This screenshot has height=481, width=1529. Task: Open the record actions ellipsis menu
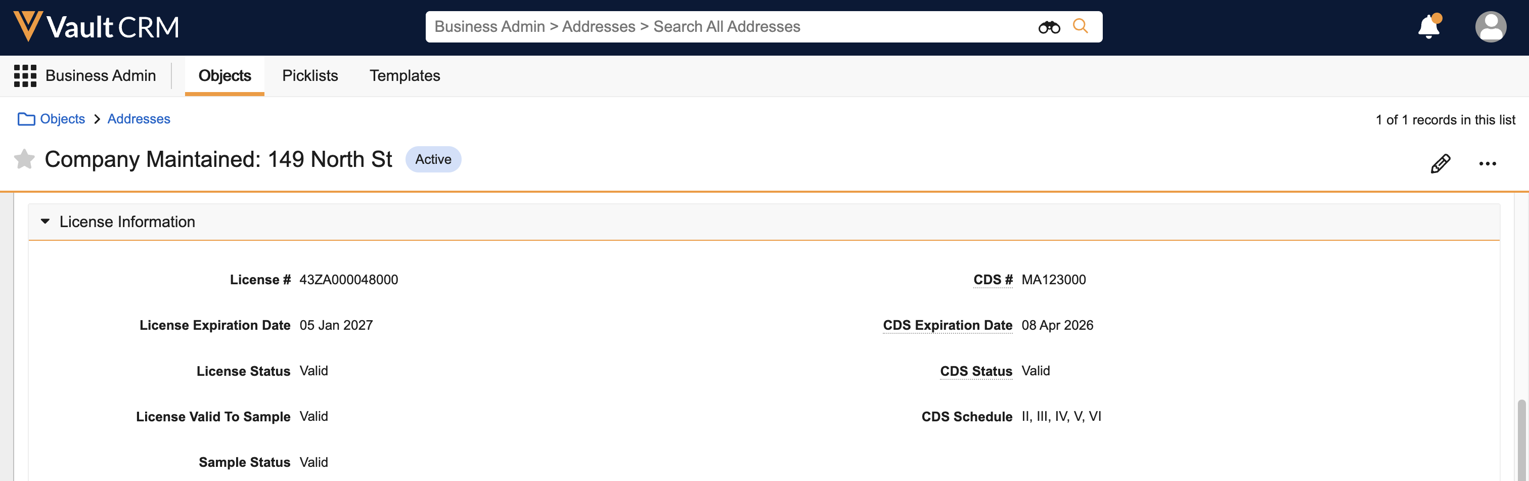click(x=1487, y=163)
